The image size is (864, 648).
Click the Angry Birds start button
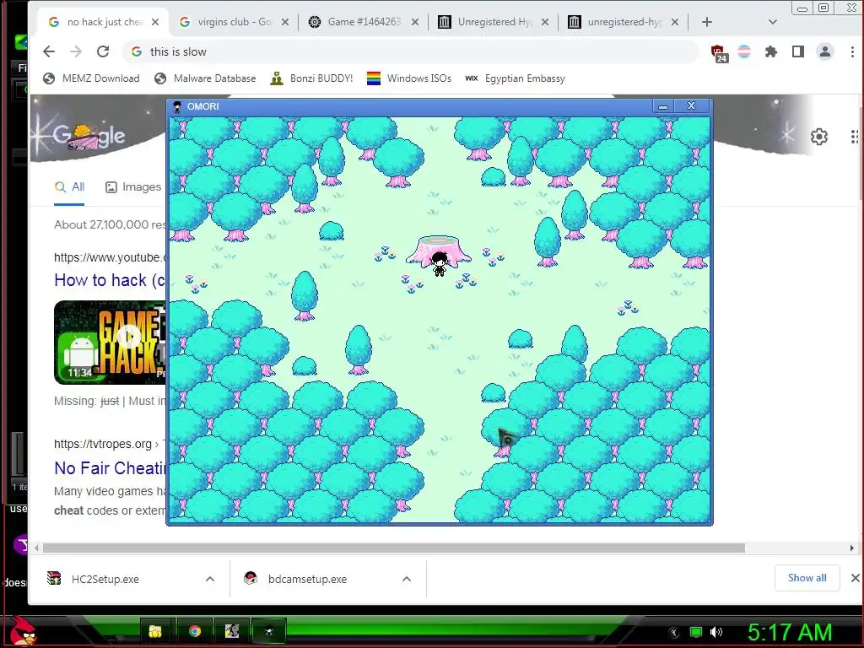pos(23,631)
